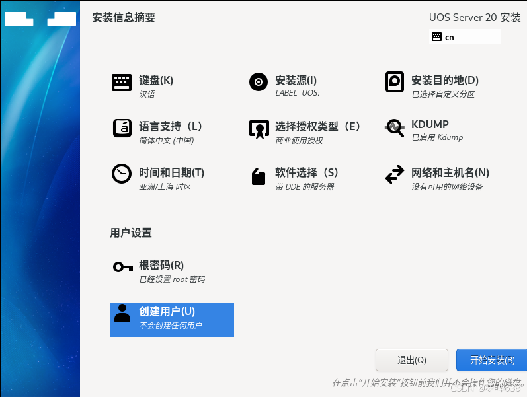The height and width of the screenshot is (397, 527).
Task: Click the cn keyboard layout indicator
Action: (x=465, y=36)
